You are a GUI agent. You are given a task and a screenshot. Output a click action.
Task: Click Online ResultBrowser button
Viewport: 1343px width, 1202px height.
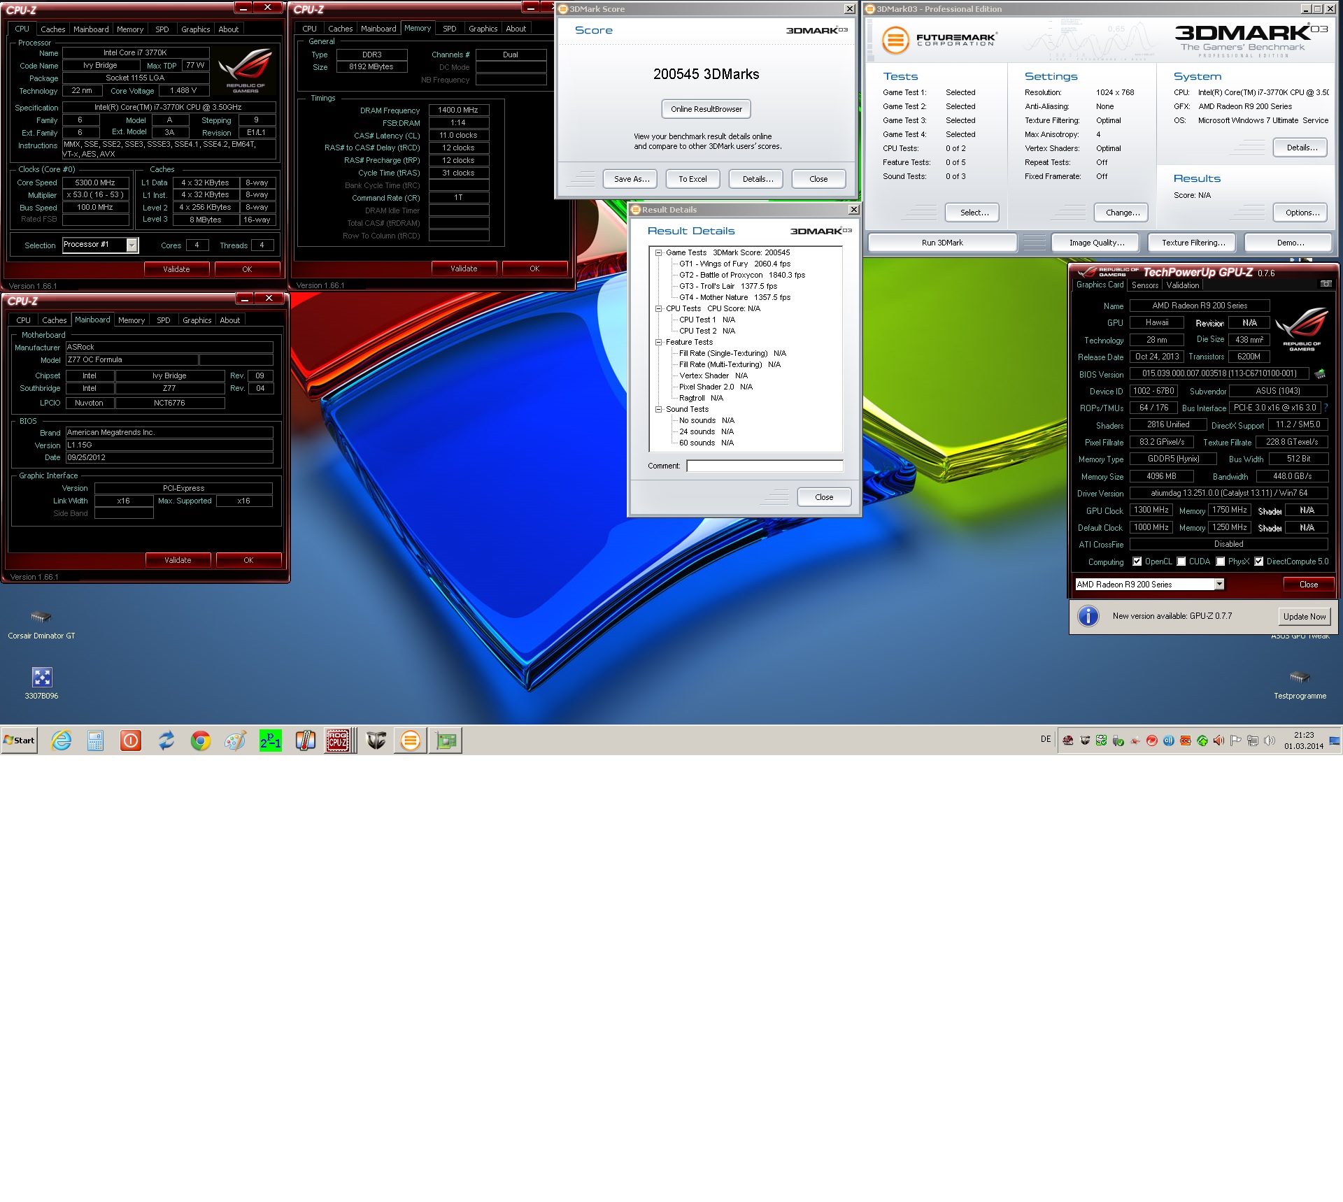706,109
